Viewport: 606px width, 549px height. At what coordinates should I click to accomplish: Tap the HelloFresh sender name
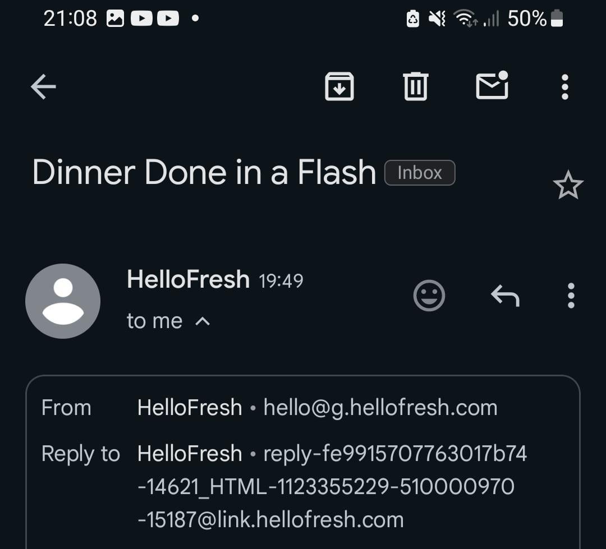tap(188, 279)
